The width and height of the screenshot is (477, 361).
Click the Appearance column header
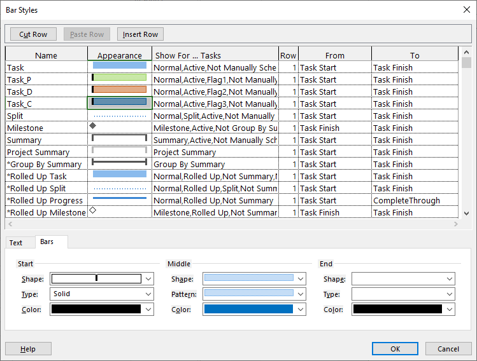pyautogui.click(x=120, y=55)
